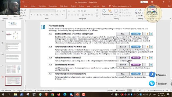This screenshot has height=97, width=172.
Task: Open the Help ribbon tab
Action: click(104, 6)
